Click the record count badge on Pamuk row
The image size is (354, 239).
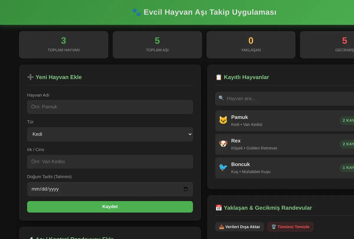347,121
